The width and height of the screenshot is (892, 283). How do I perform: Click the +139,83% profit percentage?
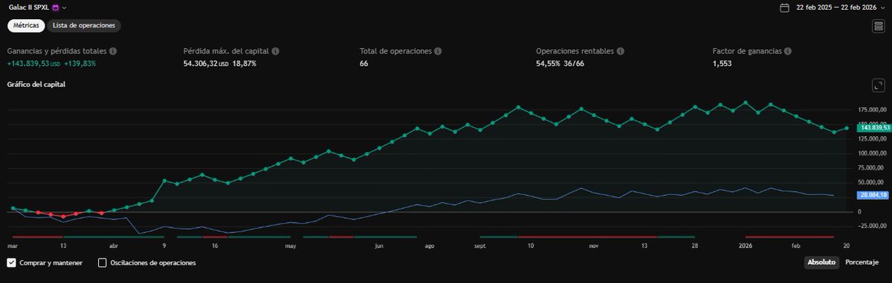(x=80, y=64)
